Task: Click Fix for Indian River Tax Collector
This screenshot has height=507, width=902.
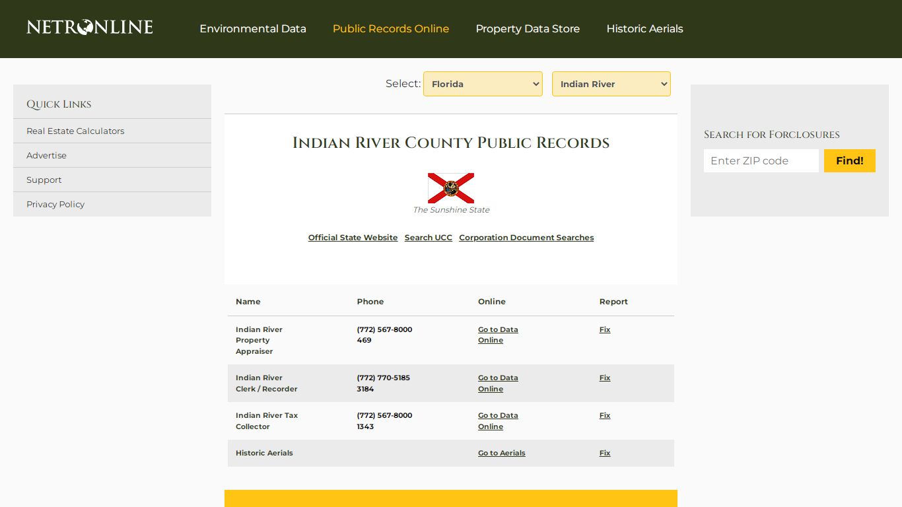Action: tap(605, 415)
